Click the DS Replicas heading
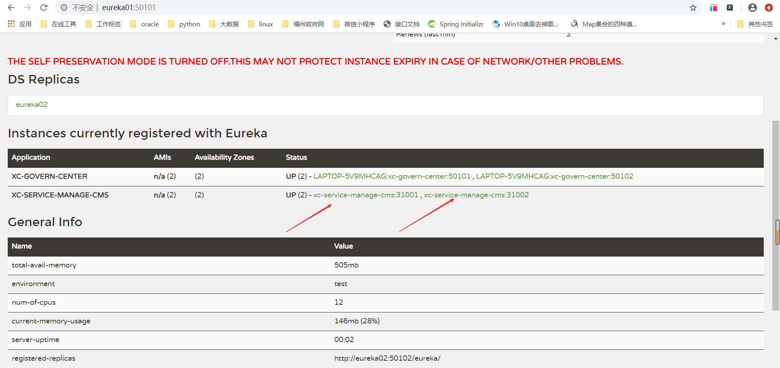Screen dimensions: 780x368 44,79
